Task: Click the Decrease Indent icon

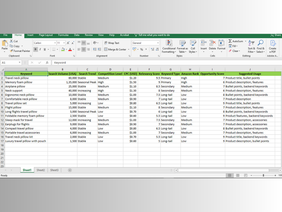Action: [94, 49]
